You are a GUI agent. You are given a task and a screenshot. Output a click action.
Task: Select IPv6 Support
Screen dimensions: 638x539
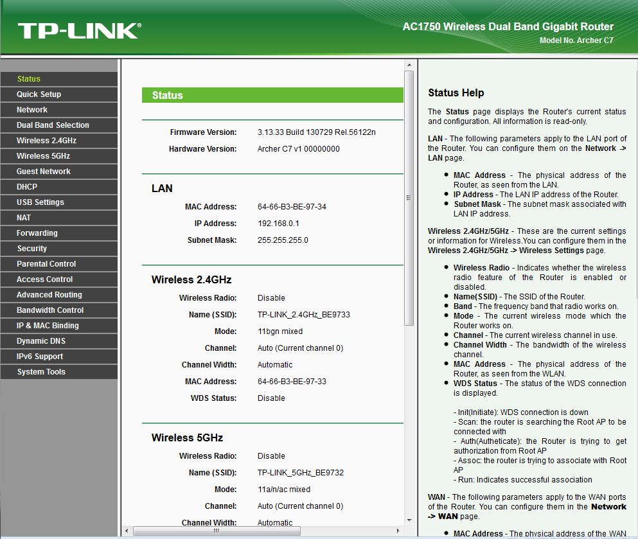pyautogui.click(x=59, y=357)
